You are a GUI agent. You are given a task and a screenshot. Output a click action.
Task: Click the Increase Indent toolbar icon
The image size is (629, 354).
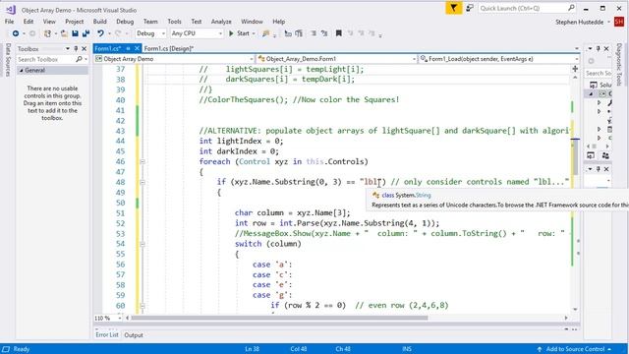pyautogui.click(x=324, y=33)
